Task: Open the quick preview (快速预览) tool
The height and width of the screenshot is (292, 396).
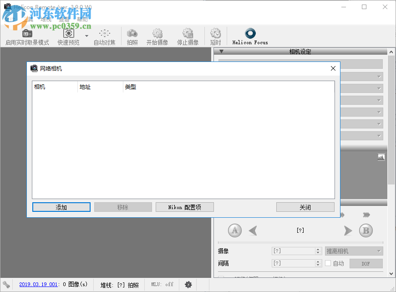Action: click(x=68, y=36)
